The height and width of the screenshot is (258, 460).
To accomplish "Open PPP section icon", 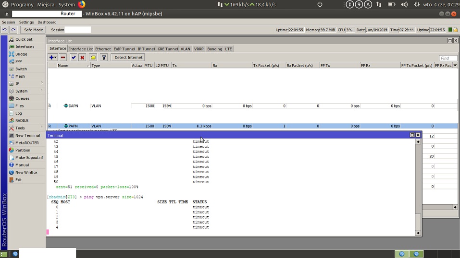I will [12, 61].
